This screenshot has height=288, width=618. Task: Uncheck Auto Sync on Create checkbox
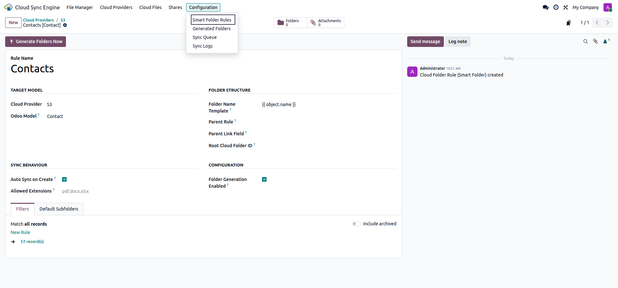point(64,179)
